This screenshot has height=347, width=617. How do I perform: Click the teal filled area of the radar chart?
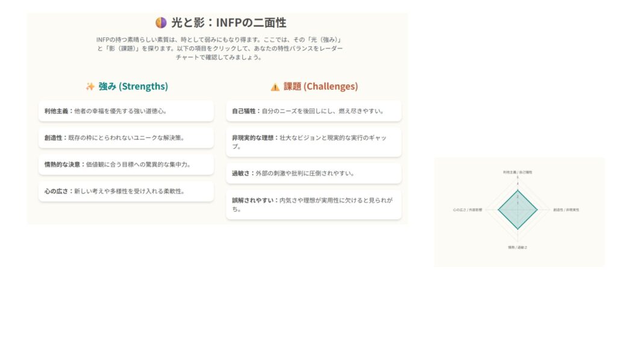(518, 210)
